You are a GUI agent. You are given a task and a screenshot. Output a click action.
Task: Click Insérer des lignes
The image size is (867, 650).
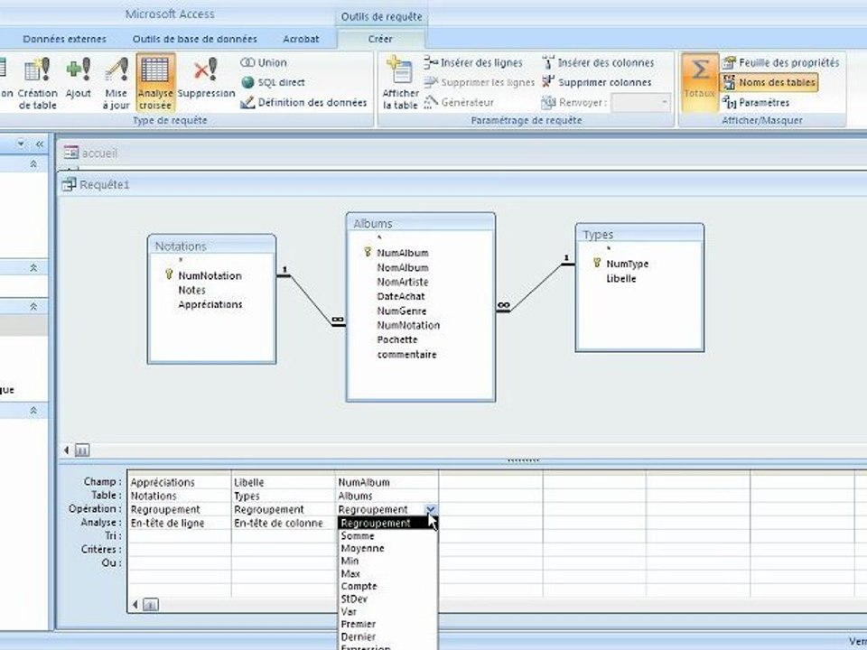(x=473, y=62)
